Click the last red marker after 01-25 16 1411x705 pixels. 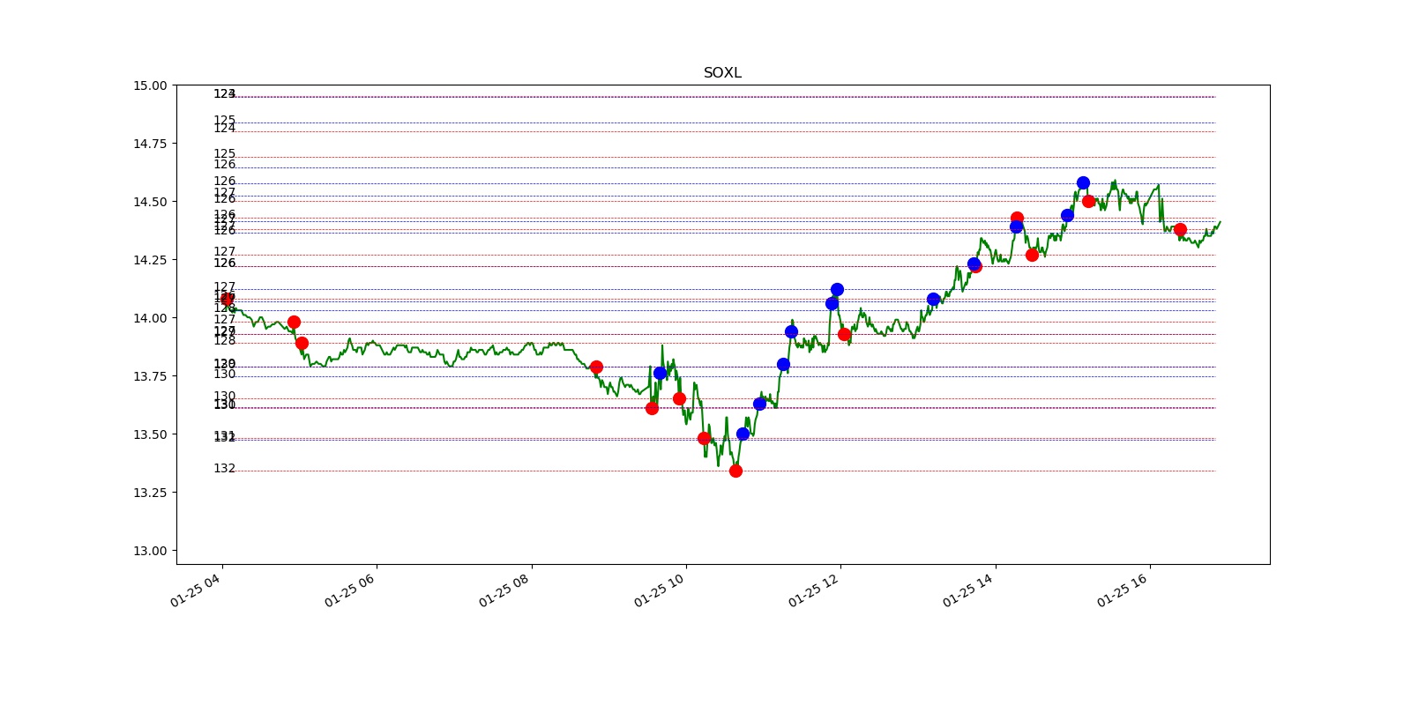[1180, 229]
